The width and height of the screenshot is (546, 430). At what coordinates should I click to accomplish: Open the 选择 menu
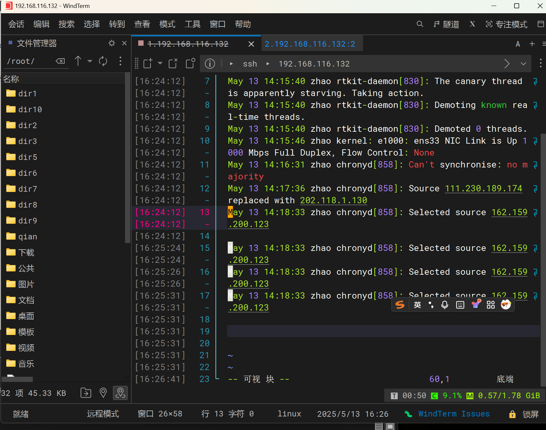[x=91, y=24]
